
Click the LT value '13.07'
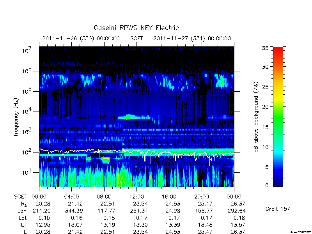pos(75,225)
